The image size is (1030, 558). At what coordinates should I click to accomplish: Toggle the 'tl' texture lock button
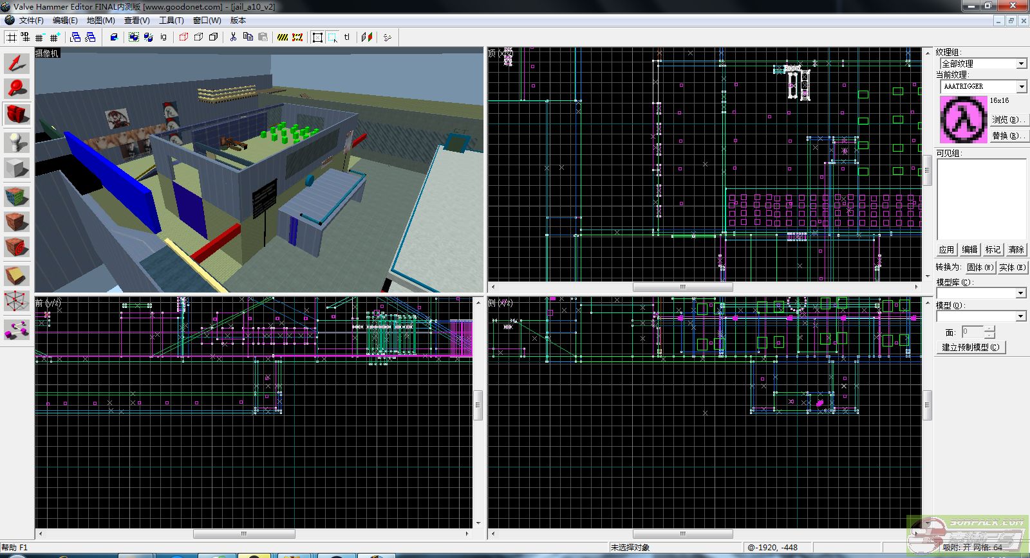pos(347,37)
